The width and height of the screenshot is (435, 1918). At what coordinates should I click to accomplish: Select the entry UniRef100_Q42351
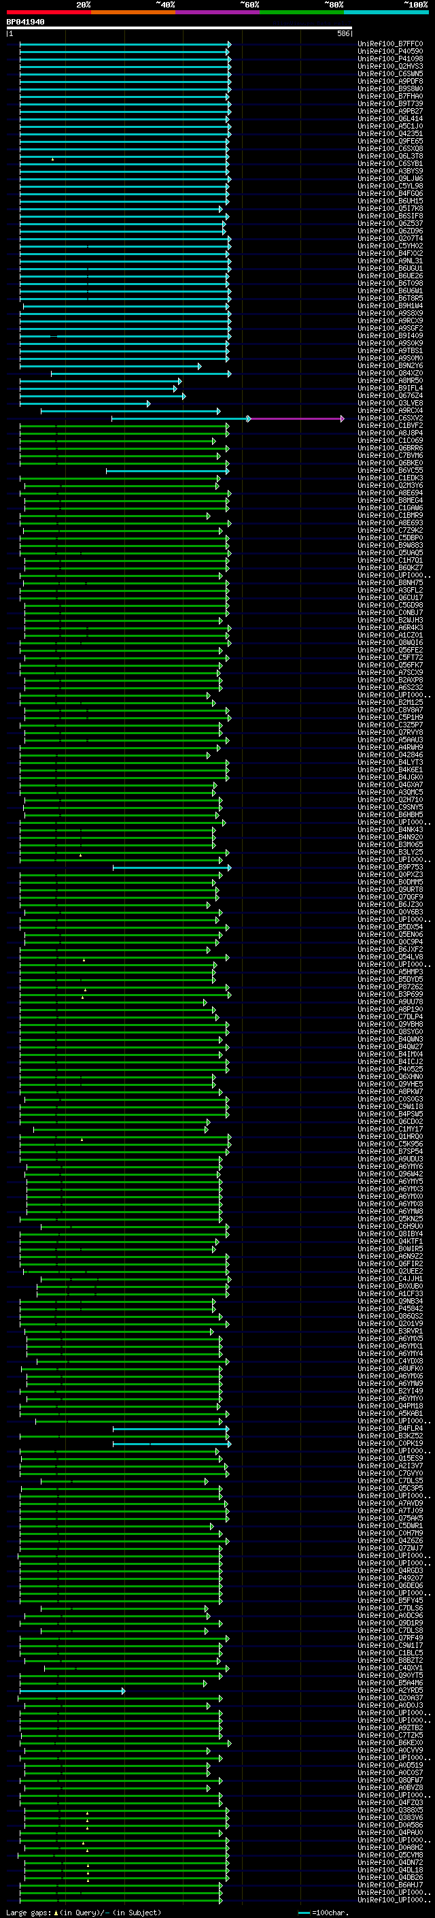click(390, 134)
